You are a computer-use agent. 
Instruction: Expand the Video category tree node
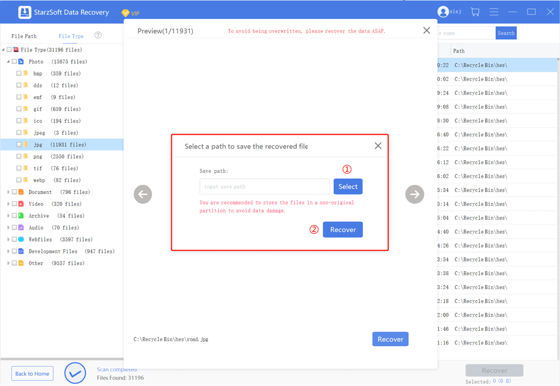tap(8, 204)
